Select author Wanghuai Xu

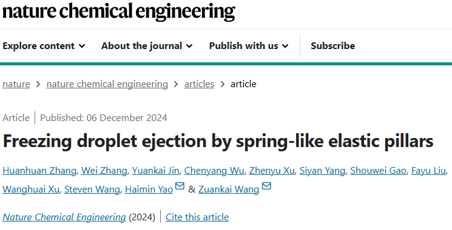coord(31,189)
